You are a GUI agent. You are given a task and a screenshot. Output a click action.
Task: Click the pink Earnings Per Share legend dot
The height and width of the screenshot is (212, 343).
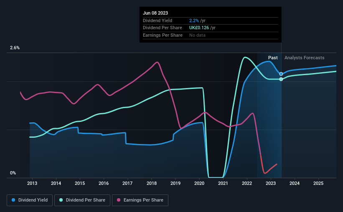point(119,200)
